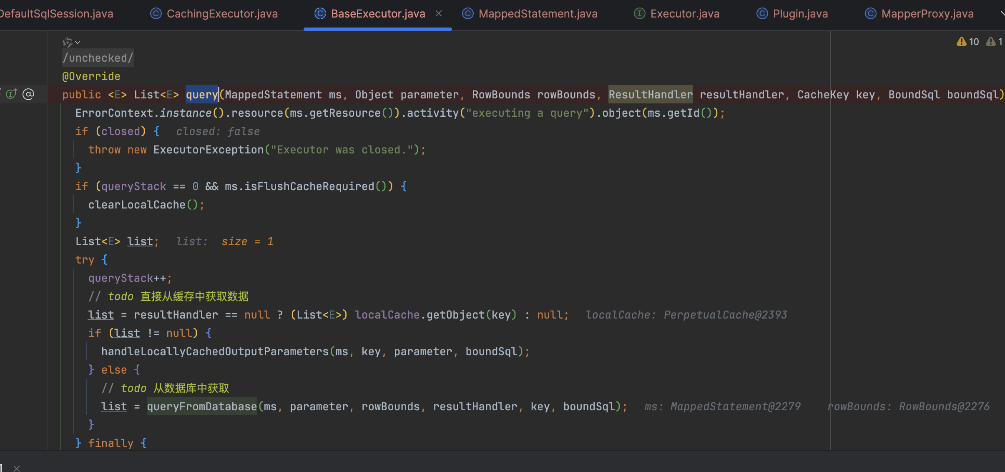Click the BaseExecutor class icon on its tab
1005x472 pixels.
(320, 14)
